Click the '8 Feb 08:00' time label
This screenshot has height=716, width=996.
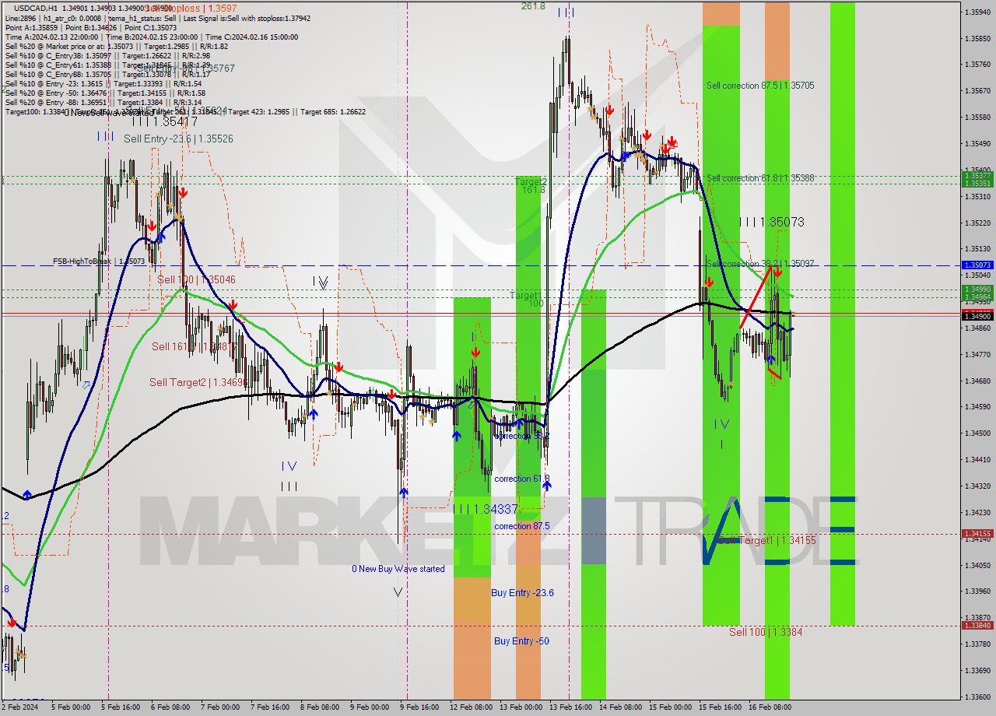coord(320,707)
